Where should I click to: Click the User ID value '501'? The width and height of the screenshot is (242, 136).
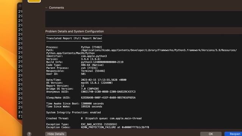point(83,74)
